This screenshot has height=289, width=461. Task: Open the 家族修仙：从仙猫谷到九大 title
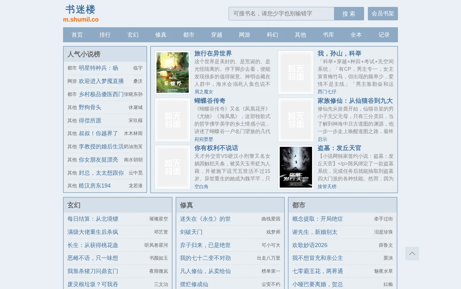355,101
